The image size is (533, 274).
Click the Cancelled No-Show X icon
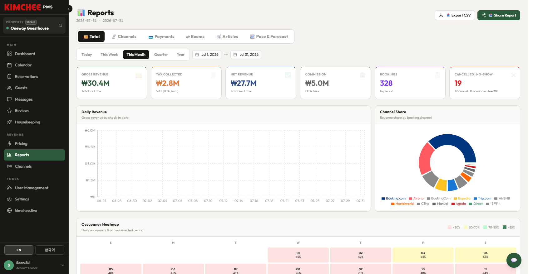(513, 75)
